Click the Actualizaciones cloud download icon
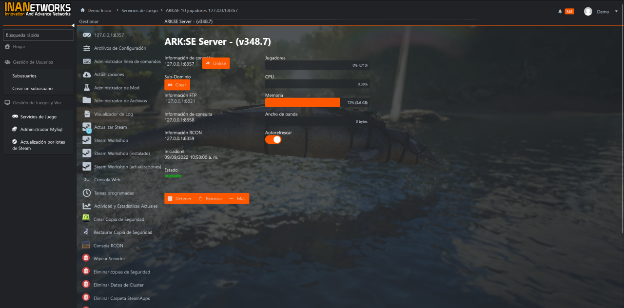Screen dimensions: 624x308 [x=87, y=75]
